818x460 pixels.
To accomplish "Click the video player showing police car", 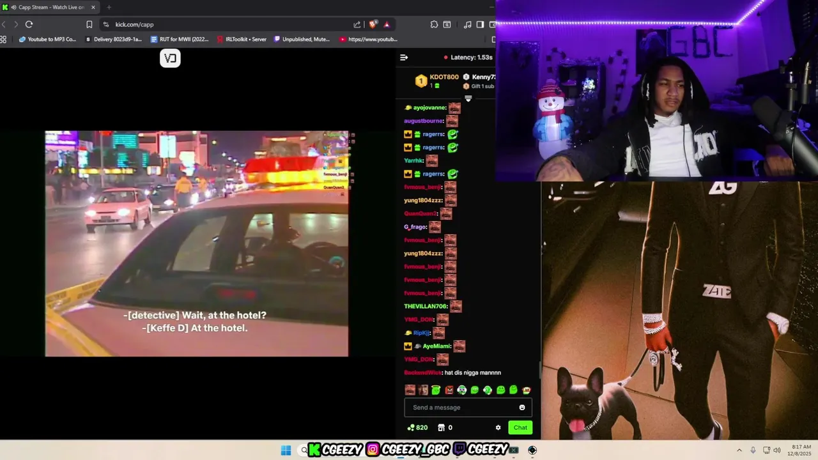I will [x=197, y=243].
